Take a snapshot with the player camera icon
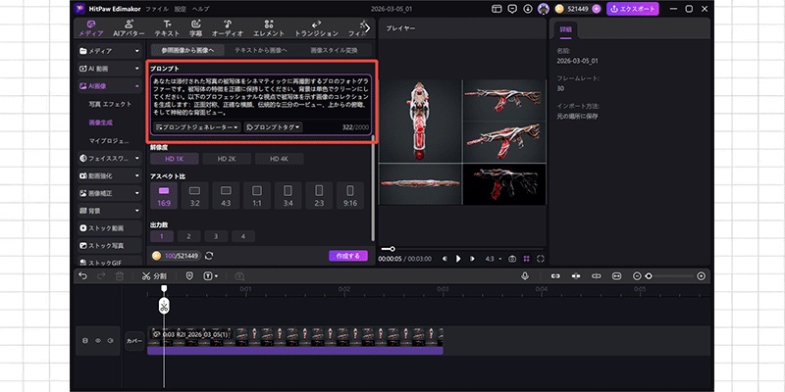Screen dimensions: 785x392 512,259
